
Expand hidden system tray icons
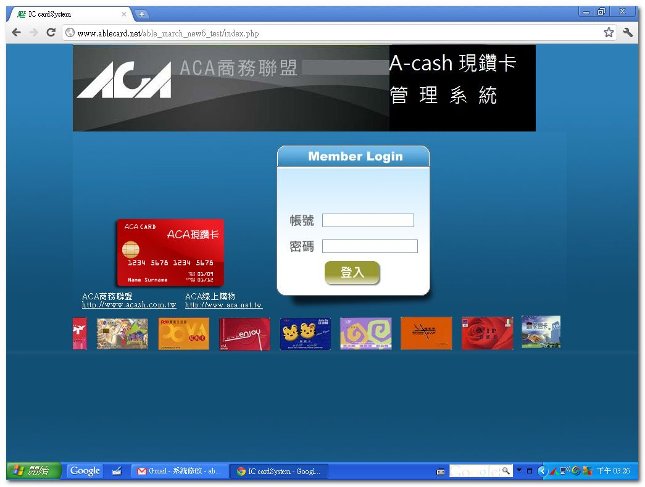(x=543, y=471)
